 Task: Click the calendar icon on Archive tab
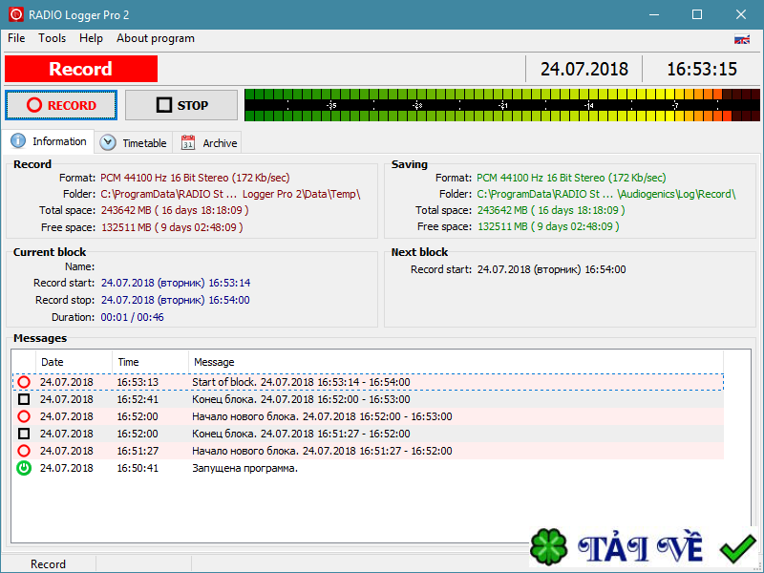point(188,141)
